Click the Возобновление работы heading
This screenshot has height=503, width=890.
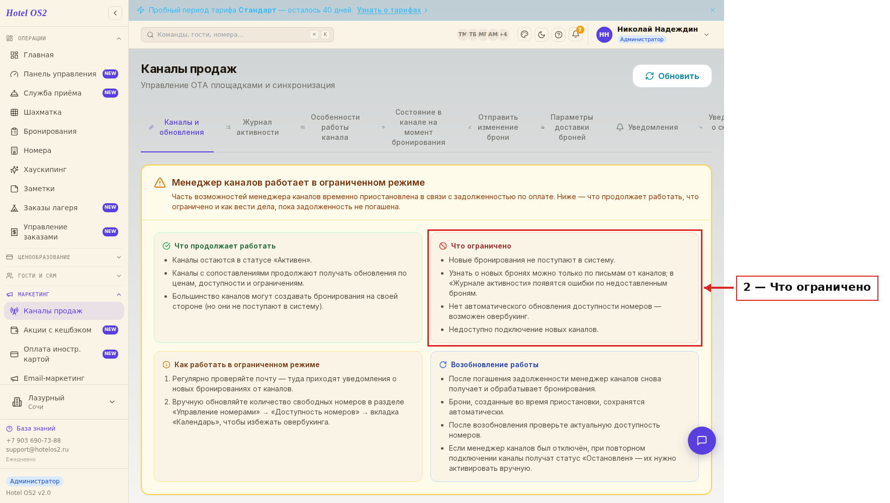click(x=495, y=365)
